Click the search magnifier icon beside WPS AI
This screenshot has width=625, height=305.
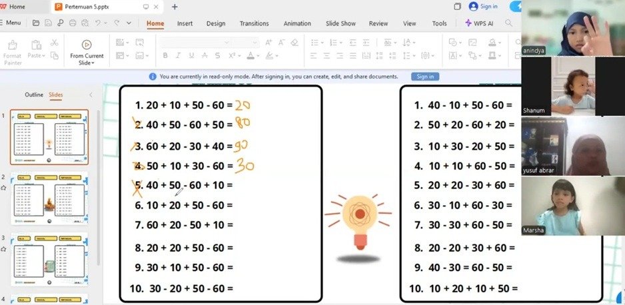(x=509, y=23)
